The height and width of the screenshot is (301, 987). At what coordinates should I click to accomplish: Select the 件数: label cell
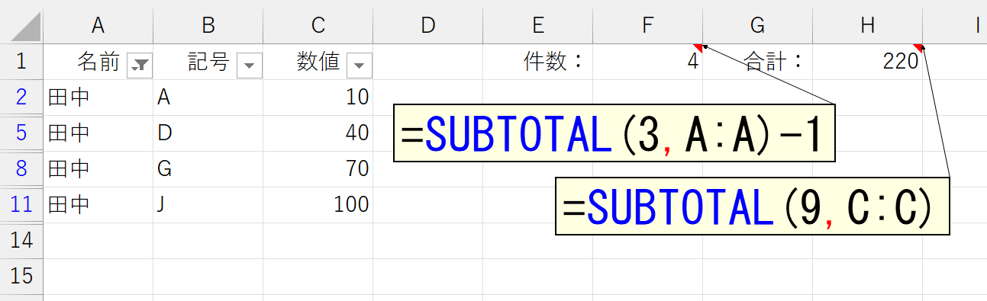coord(537,62)
